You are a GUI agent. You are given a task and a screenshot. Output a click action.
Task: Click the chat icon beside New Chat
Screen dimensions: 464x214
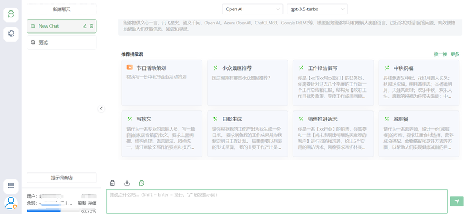pos(33,26)
